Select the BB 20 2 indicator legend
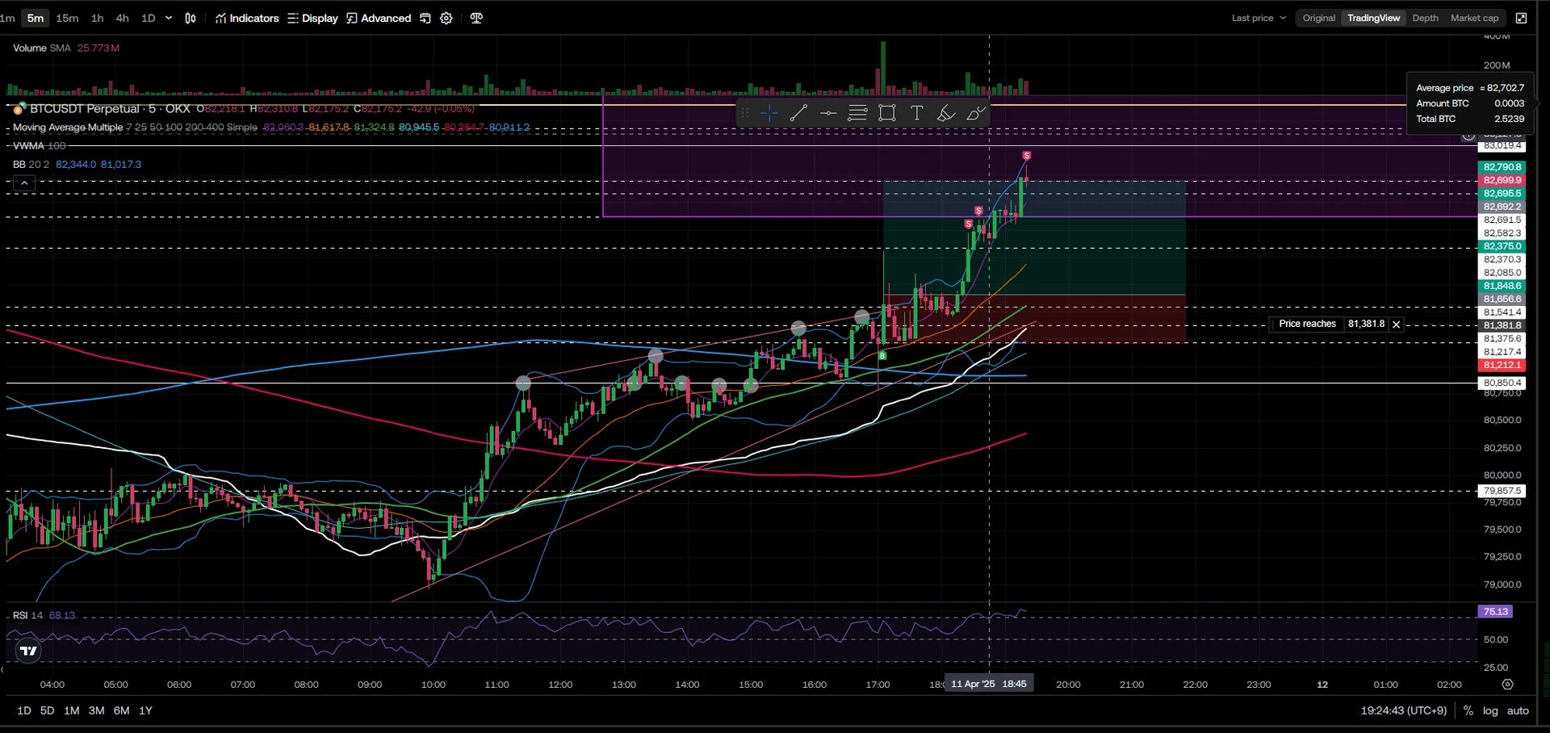 [x=31, y=165]
